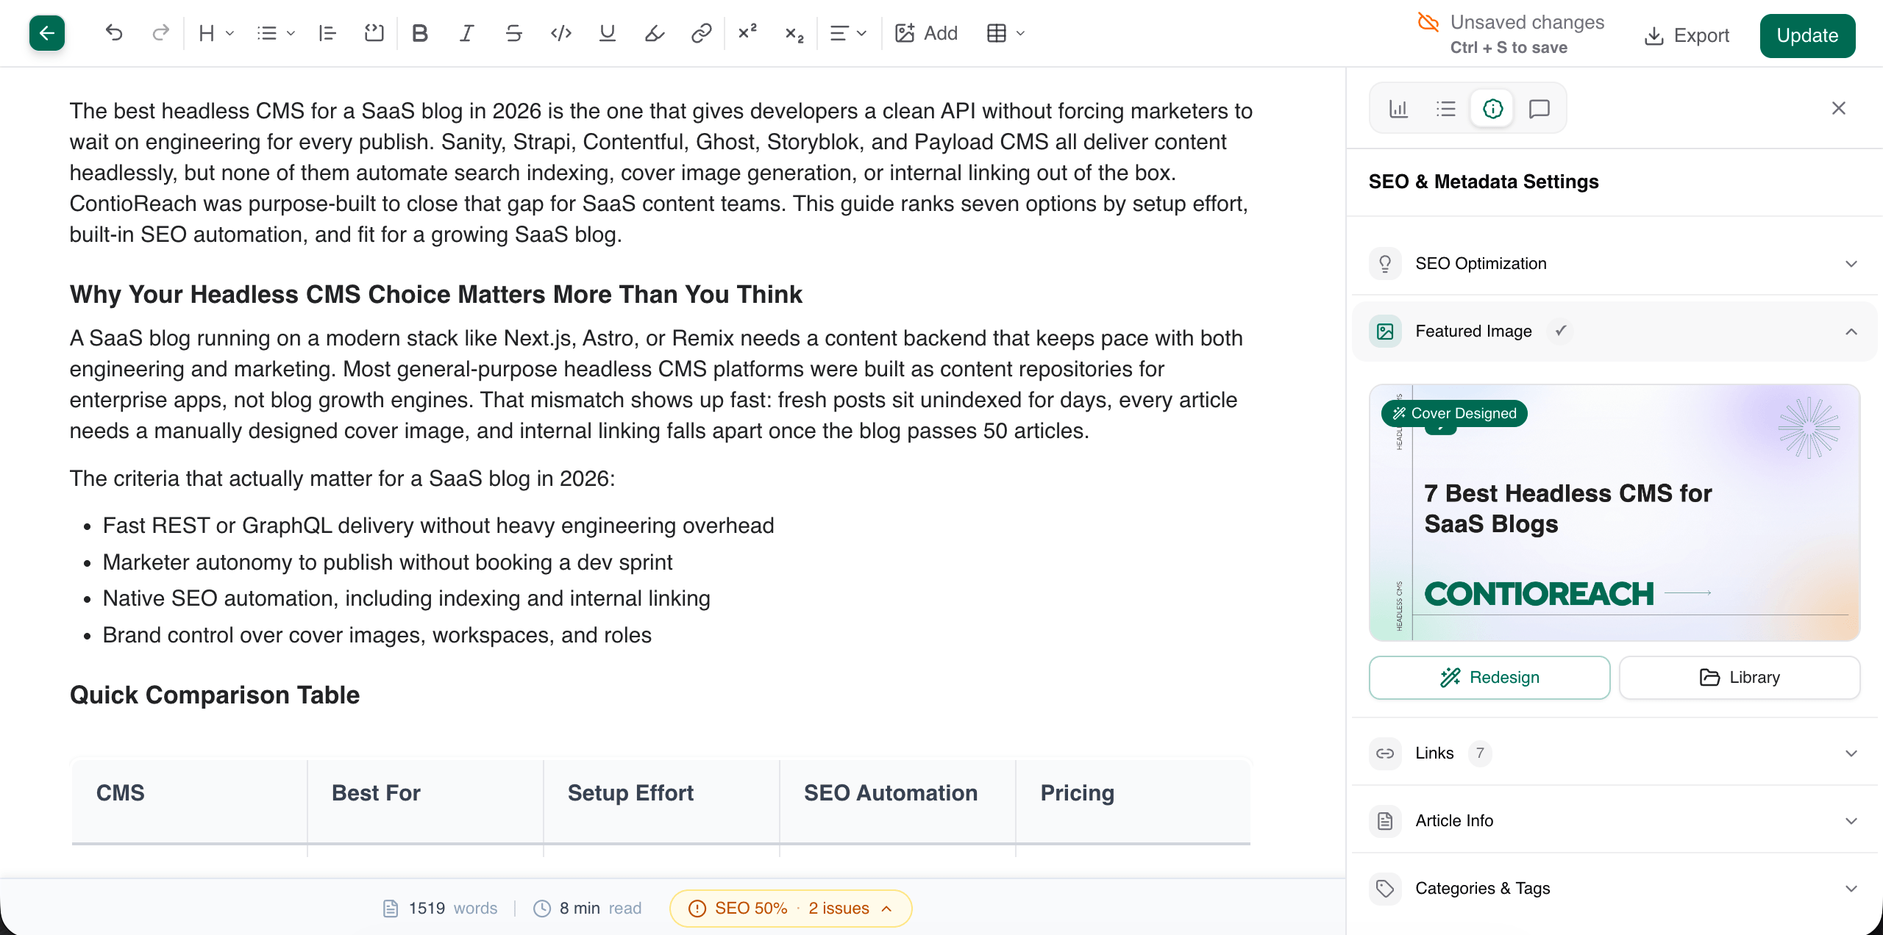This screenshot has width=1883, height=935.
Task: Toggle inline code formatting
Action: coord(560,33)
